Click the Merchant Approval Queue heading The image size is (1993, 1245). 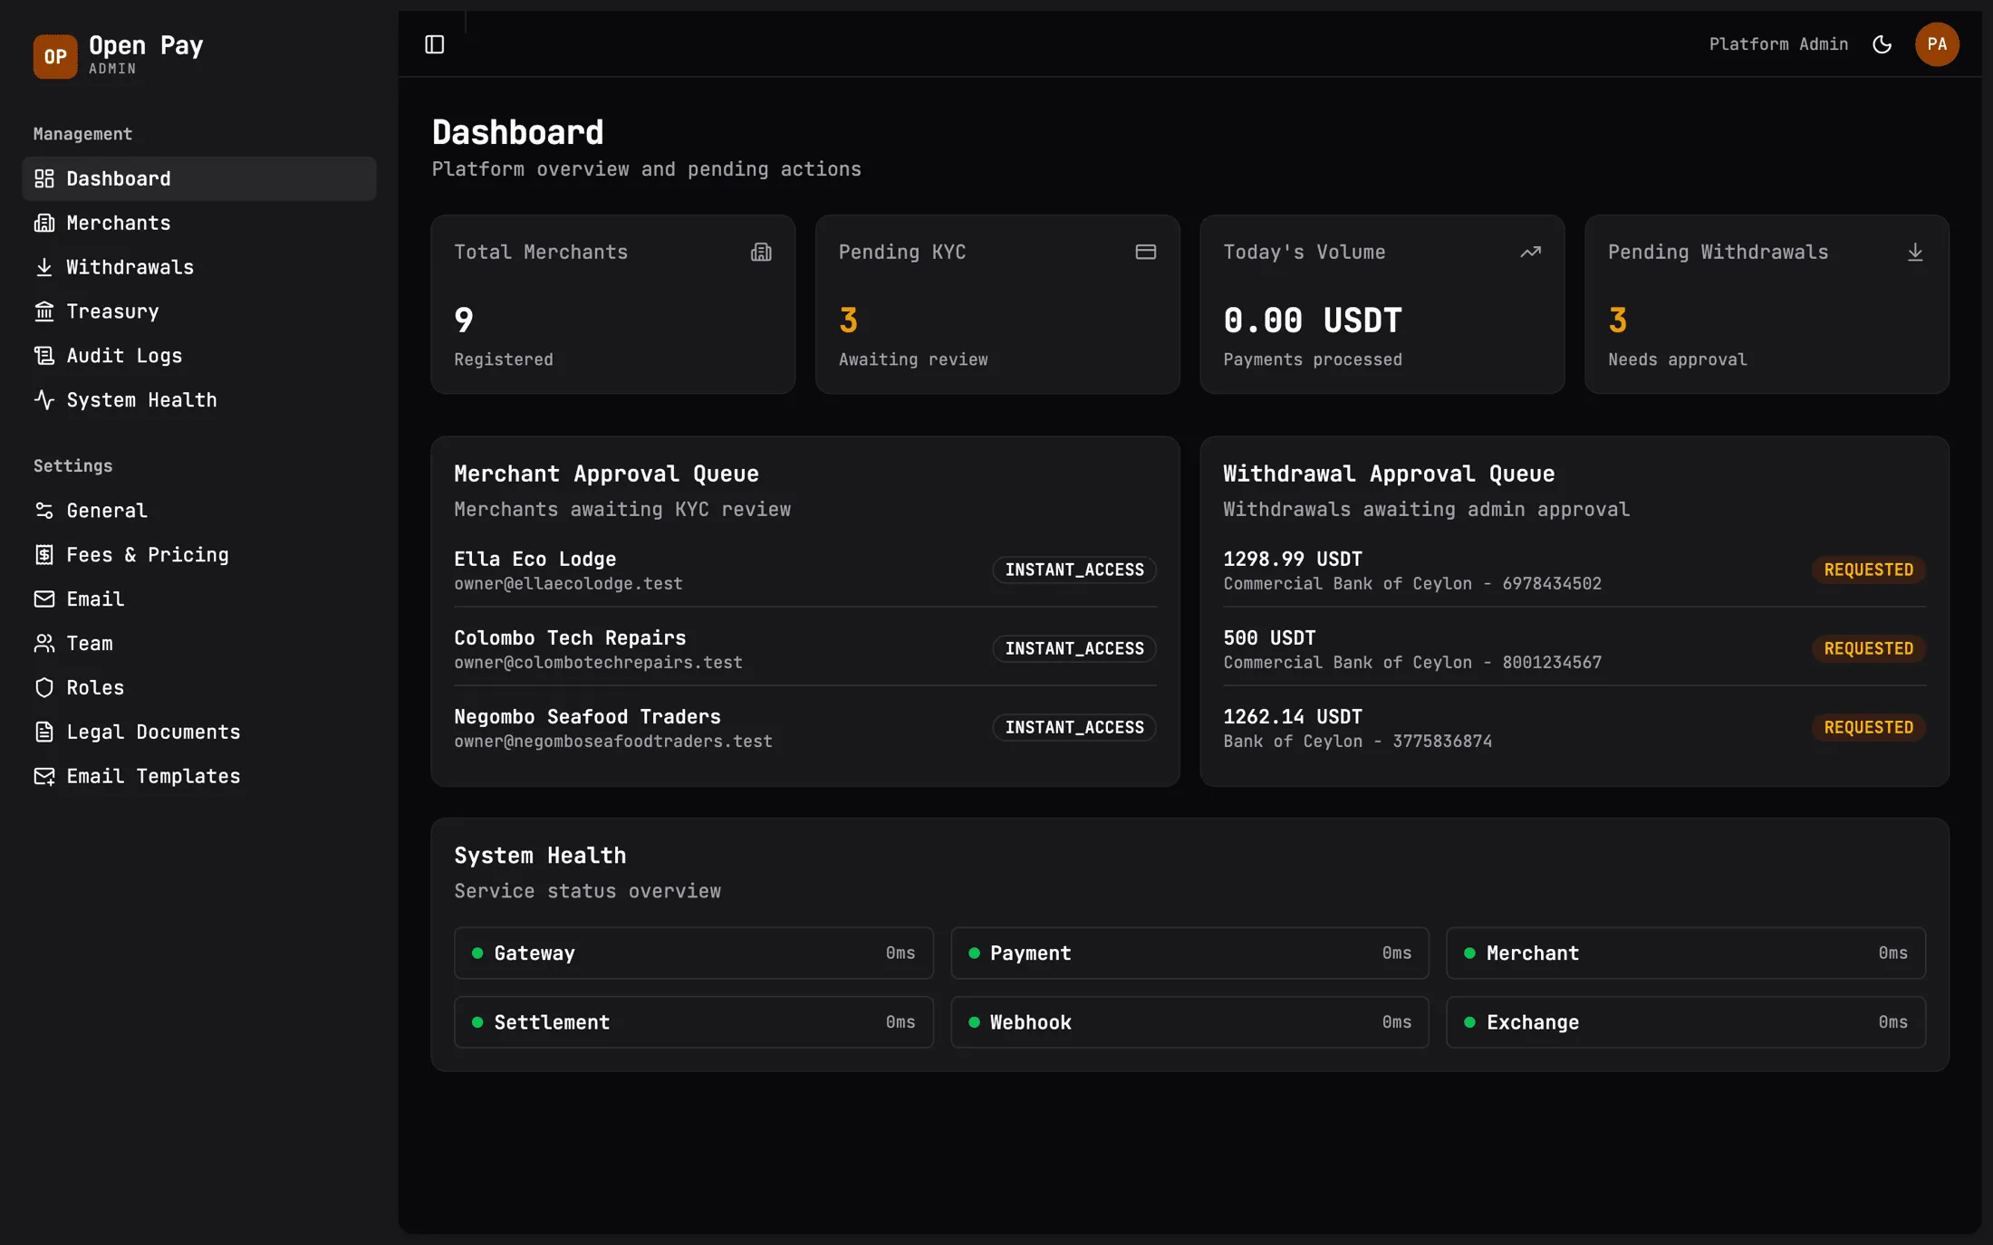click(606, 474)
